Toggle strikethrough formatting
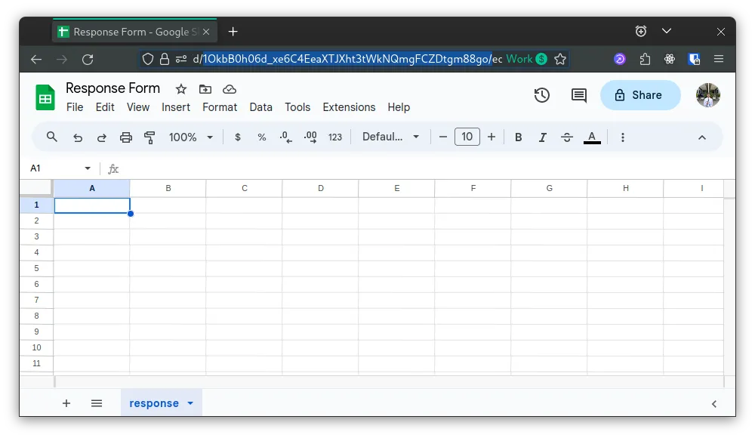The image size is (755, 438). (x=567, y=137)
